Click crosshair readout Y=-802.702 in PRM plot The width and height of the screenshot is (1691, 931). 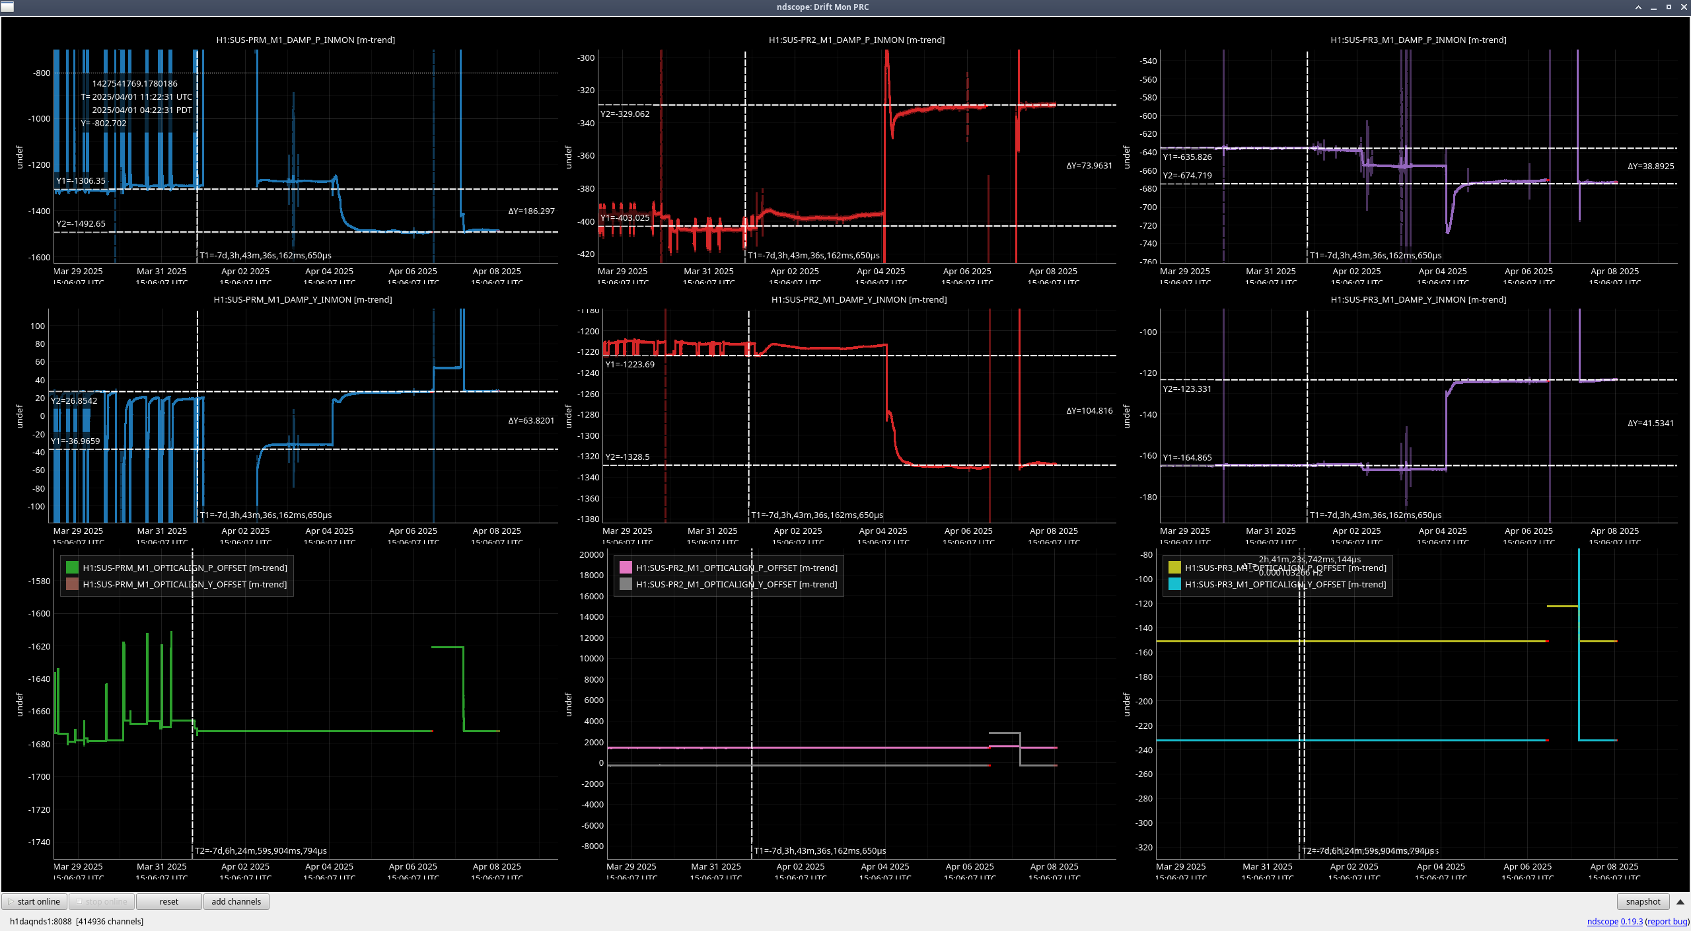point(103,123)
